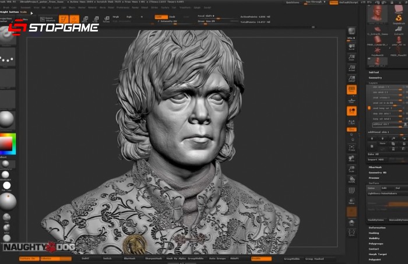Open Projection Master

(x=6, y=20)
